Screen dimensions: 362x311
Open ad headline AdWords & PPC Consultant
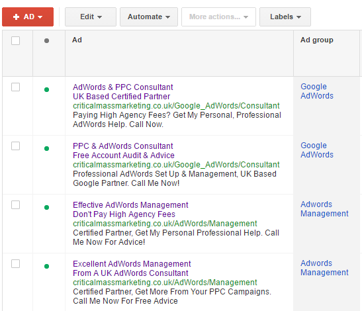pos(123,87)
